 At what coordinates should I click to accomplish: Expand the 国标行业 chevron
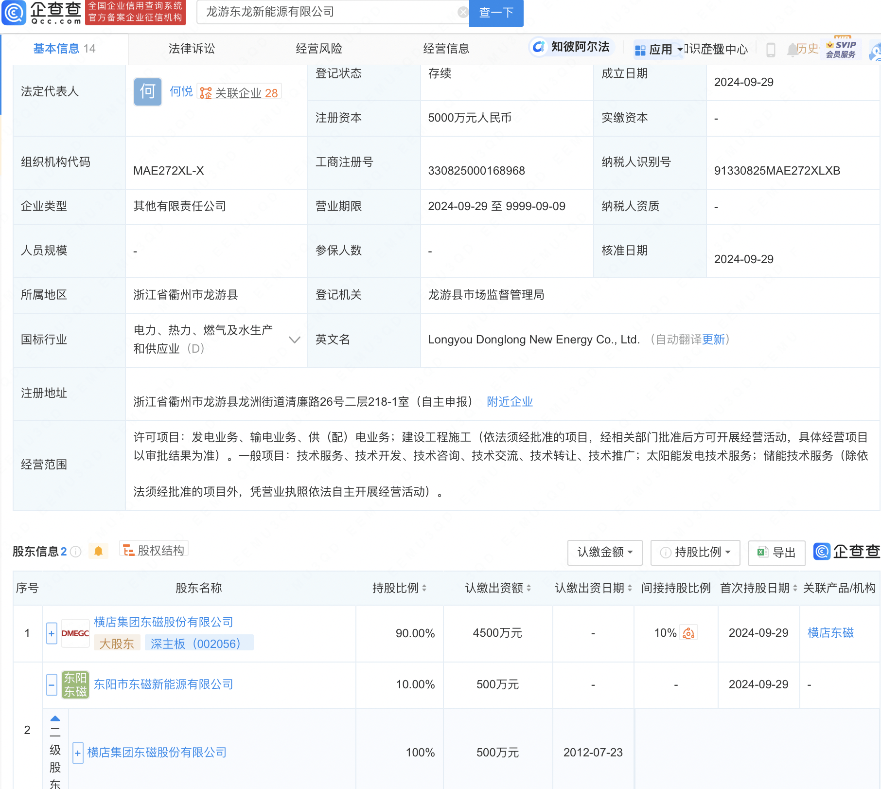coord(294,340)
